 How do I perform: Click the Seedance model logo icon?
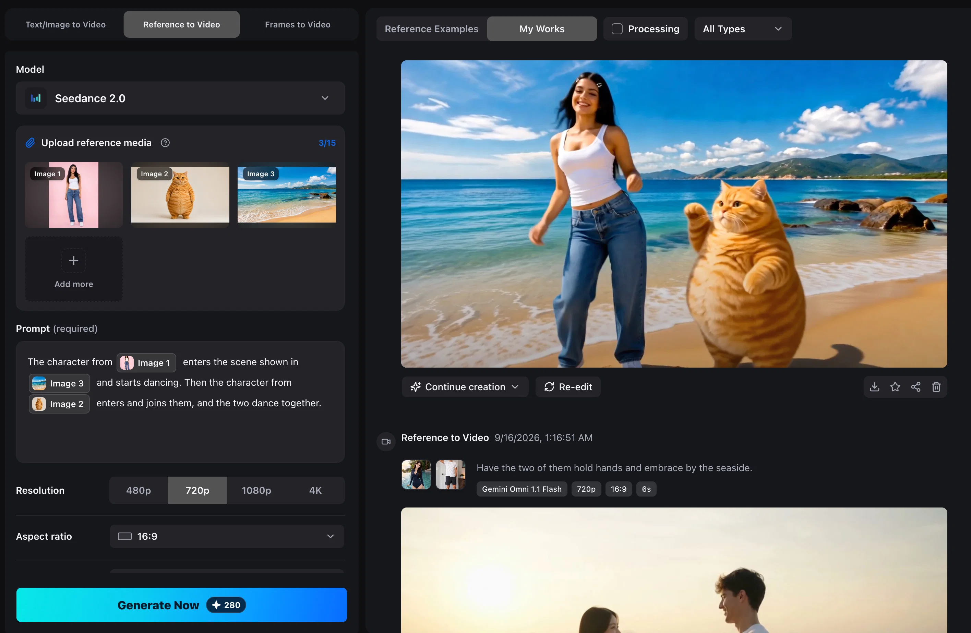[x=36, y=98]
